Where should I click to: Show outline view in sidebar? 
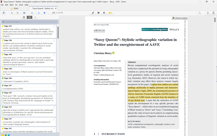35,17
